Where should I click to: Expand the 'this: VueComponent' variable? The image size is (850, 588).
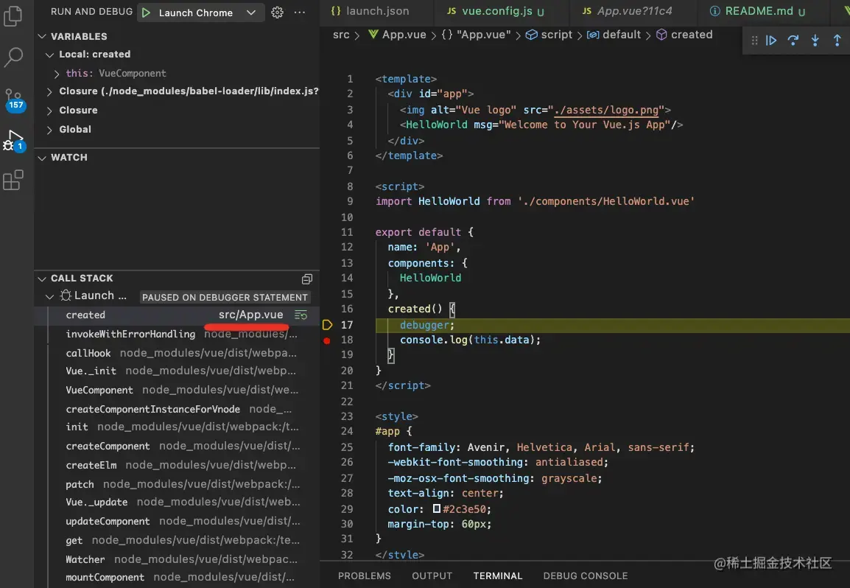[x=57, y=74]
